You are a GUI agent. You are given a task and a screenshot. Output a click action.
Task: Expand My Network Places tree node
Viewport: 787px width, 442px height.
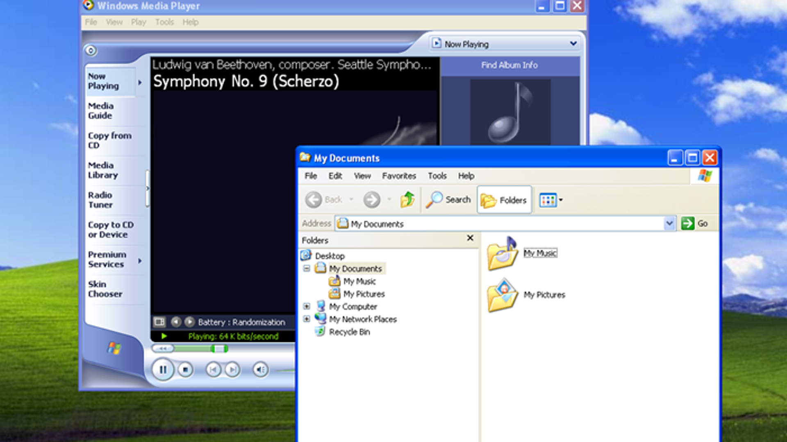307,319
